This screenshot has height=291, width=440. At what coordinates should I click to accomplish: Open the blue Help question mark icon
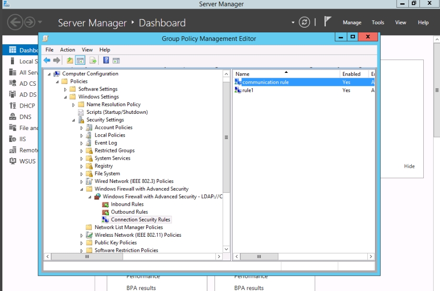(x=106, y=60)
